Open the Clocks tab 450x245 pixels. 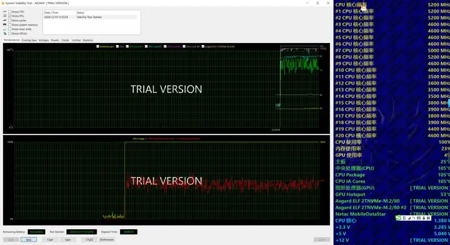pyautogui.click(x=65, y=40)
